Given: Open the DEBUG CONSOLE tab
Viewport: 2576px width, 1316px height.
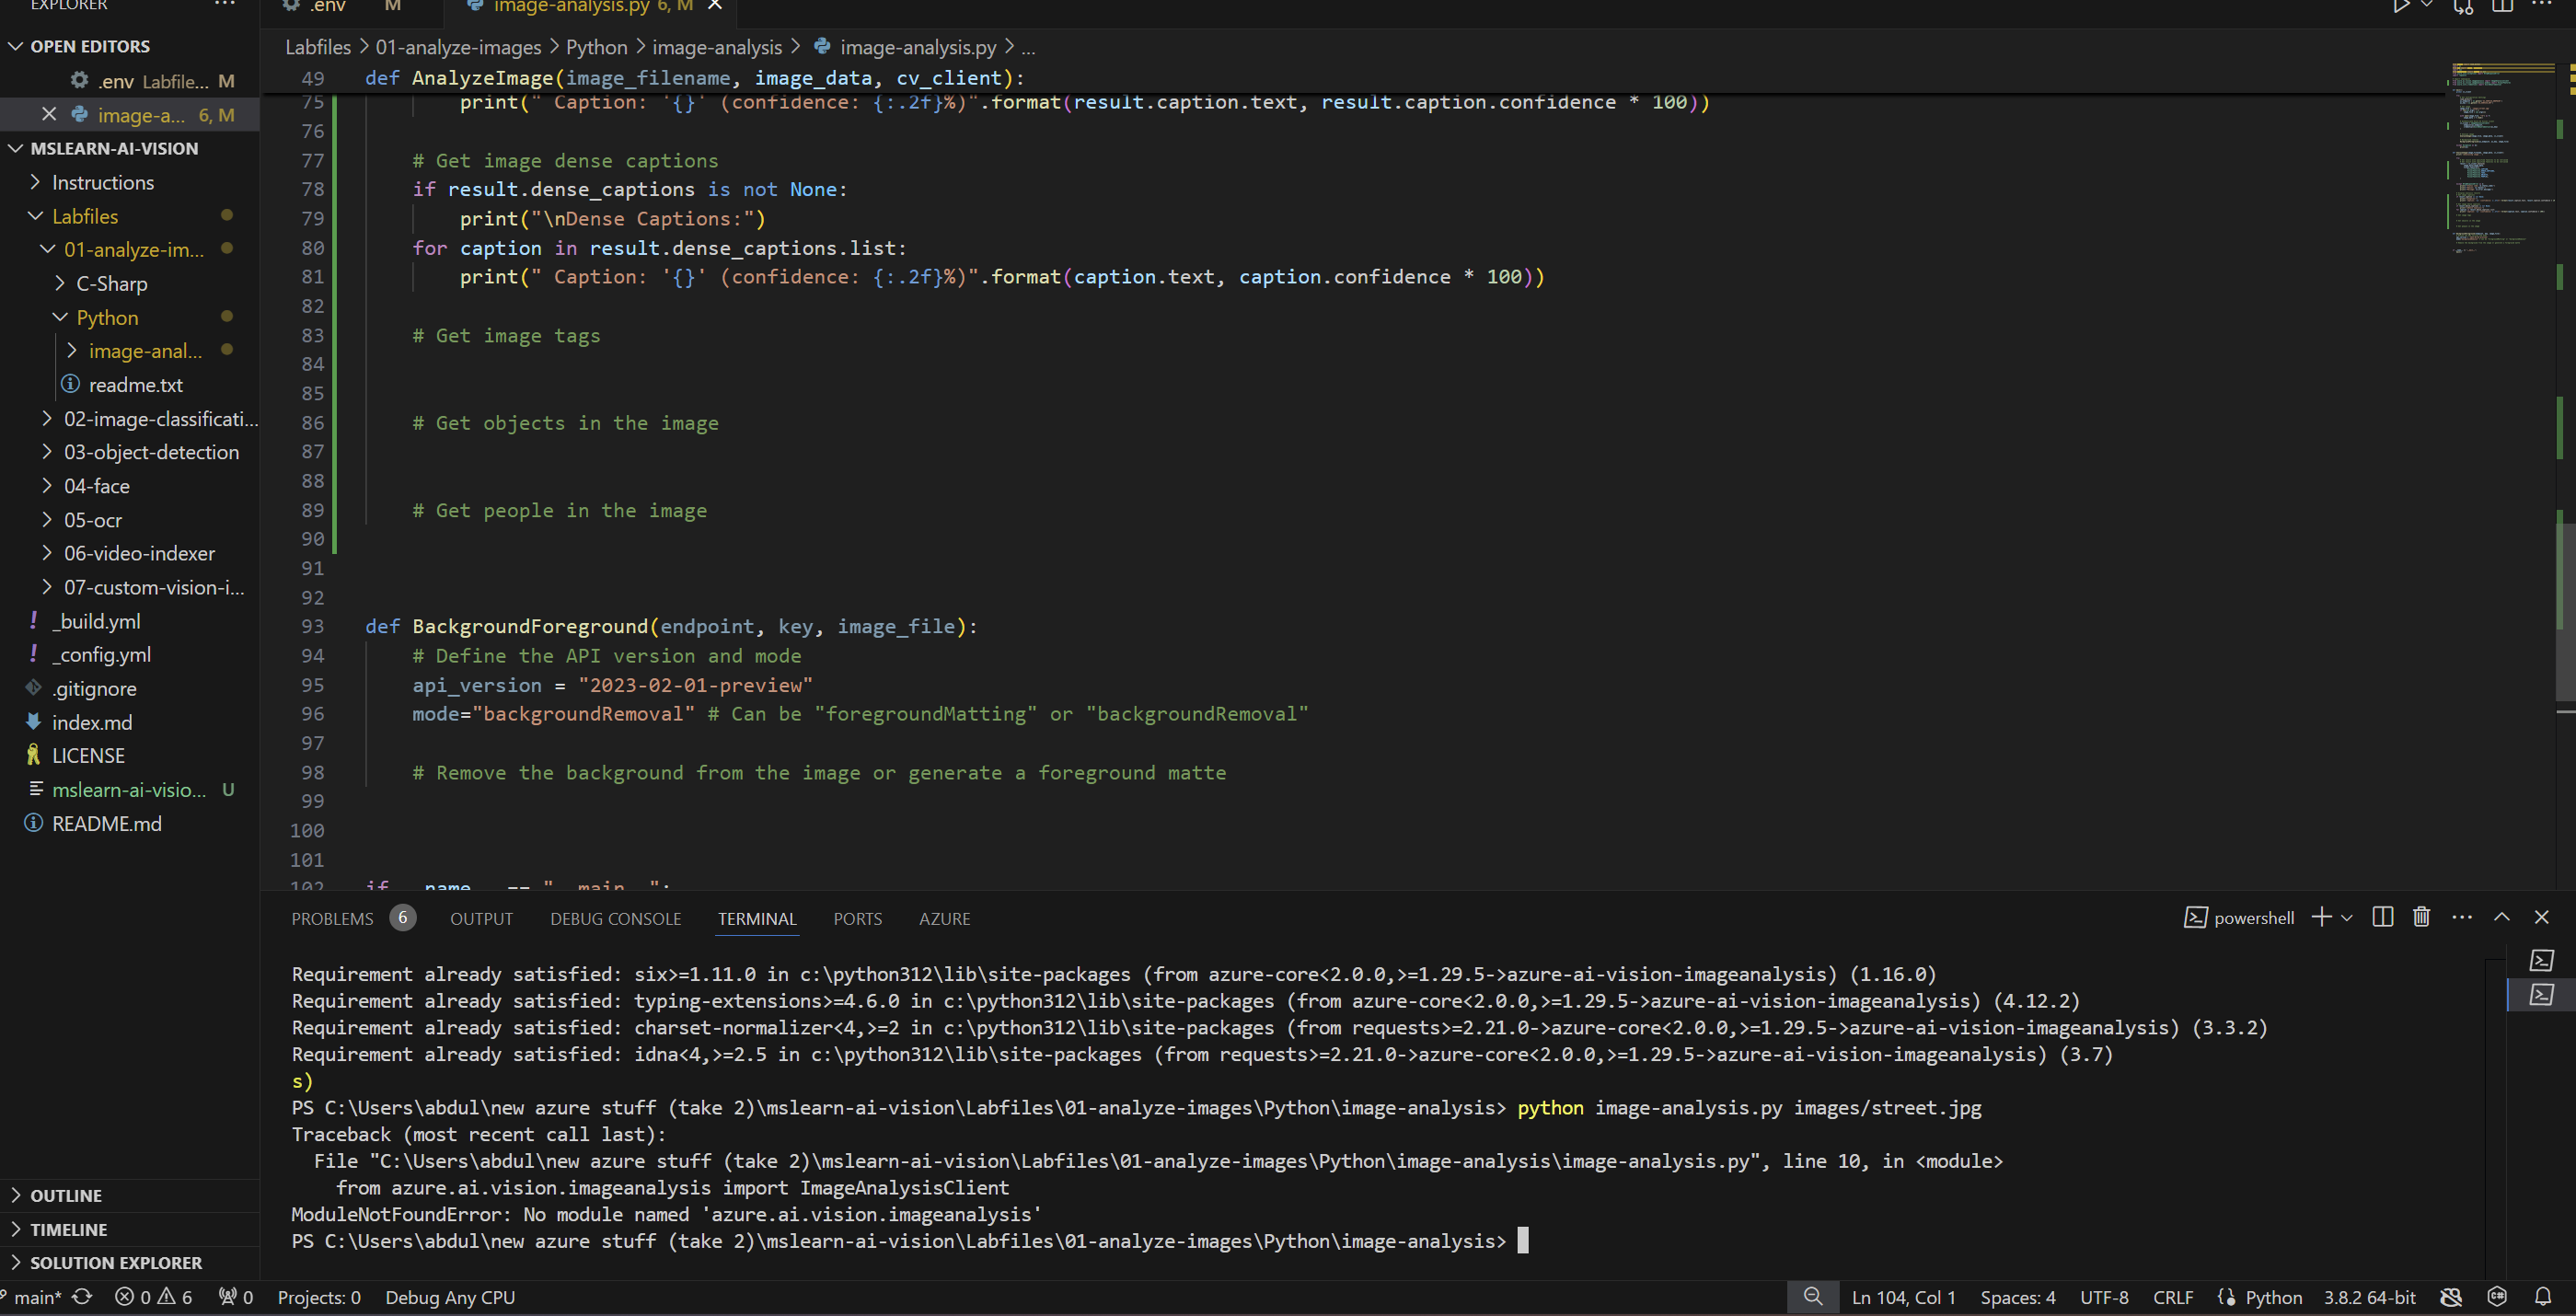Looking at the screenshot, I should click(x=615, y=918).
